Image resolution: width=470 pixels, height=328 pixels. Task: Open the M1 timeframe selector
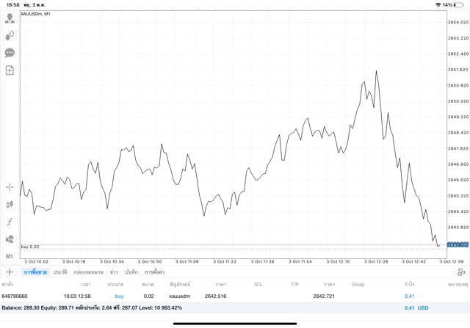tap(10, 256)
